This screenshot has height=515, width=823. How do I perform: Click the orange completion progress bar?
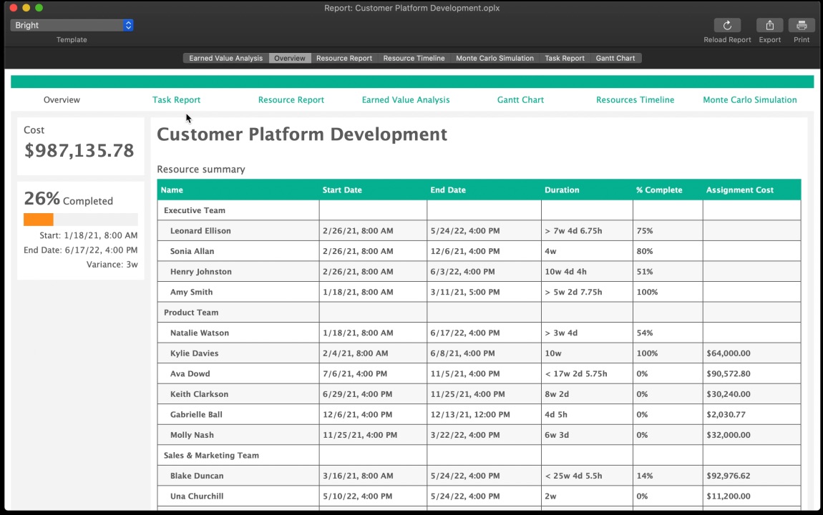click(x=39, y=219)
